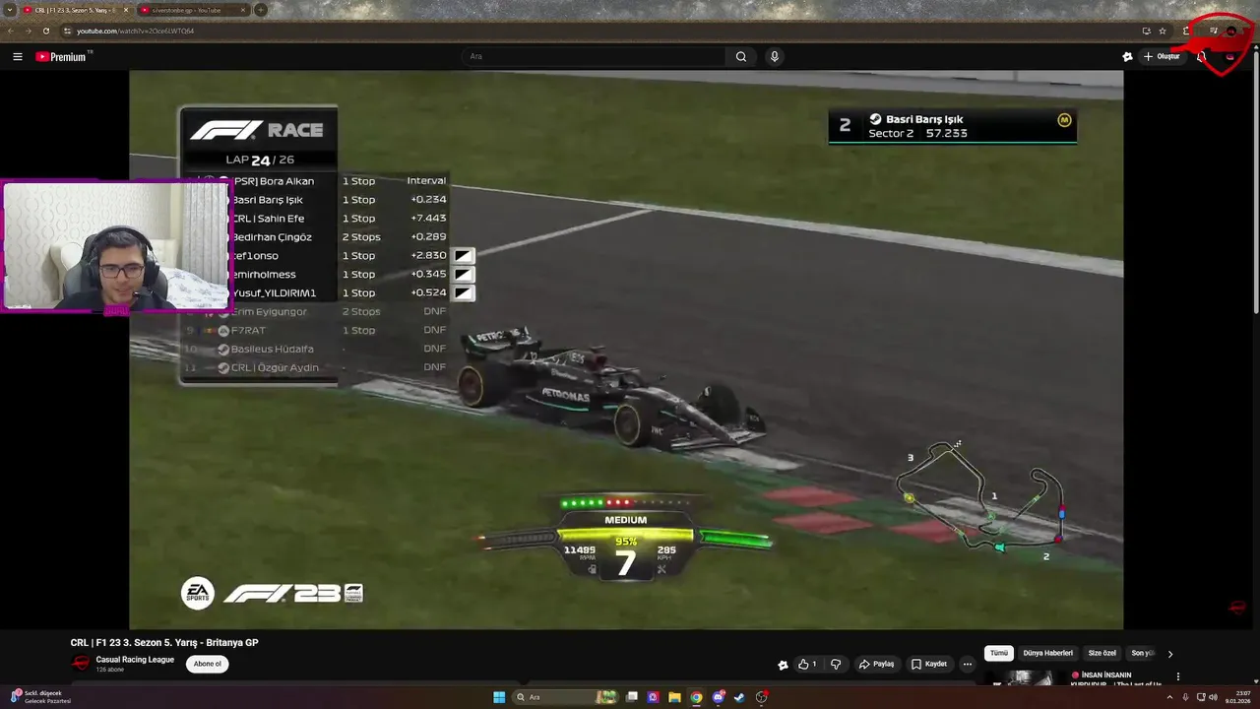Dislike the video with thumbs down
The image size is (1260, 709).
pyautogui.click(x=836, y=665)
